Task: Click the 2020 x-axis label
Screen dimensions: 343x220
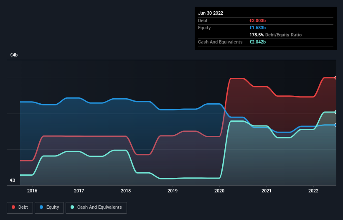Action: [x=219, y=191]
